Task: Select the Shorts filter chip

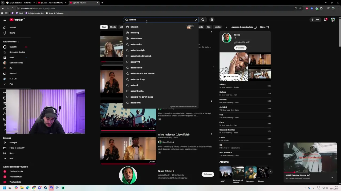Action: click(113, 27)
